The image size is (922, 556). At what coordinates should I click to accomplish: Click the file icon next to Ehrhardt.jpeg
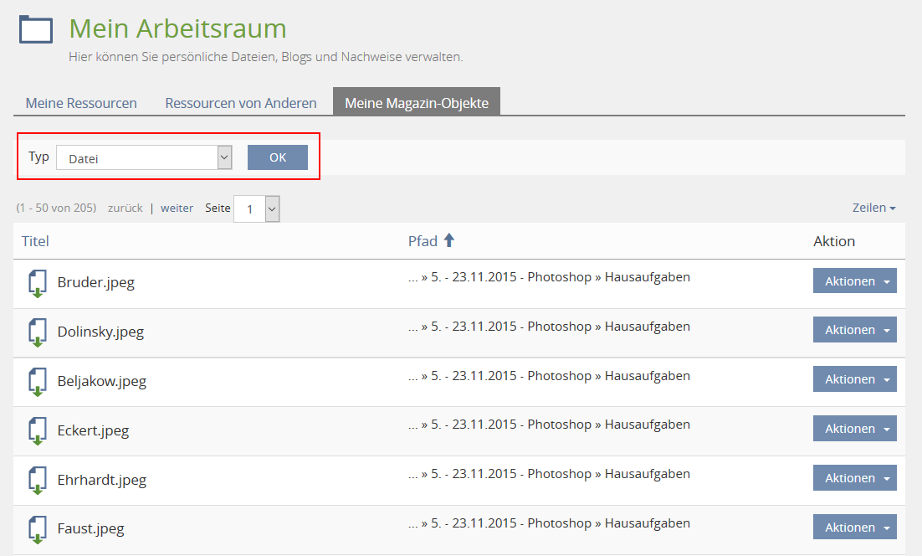pyautogui.click(x=37, y=481)
